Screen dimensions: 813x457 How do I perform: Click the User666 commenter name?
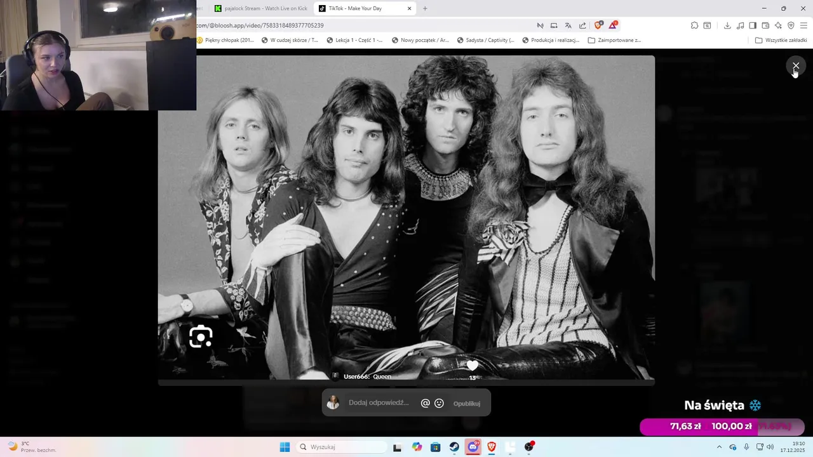click(356, 376)
